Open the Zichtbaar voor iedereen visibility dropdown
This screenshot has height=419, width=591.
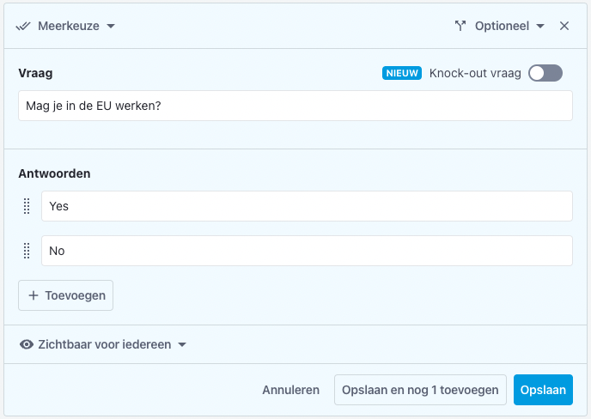click(104, 344)
